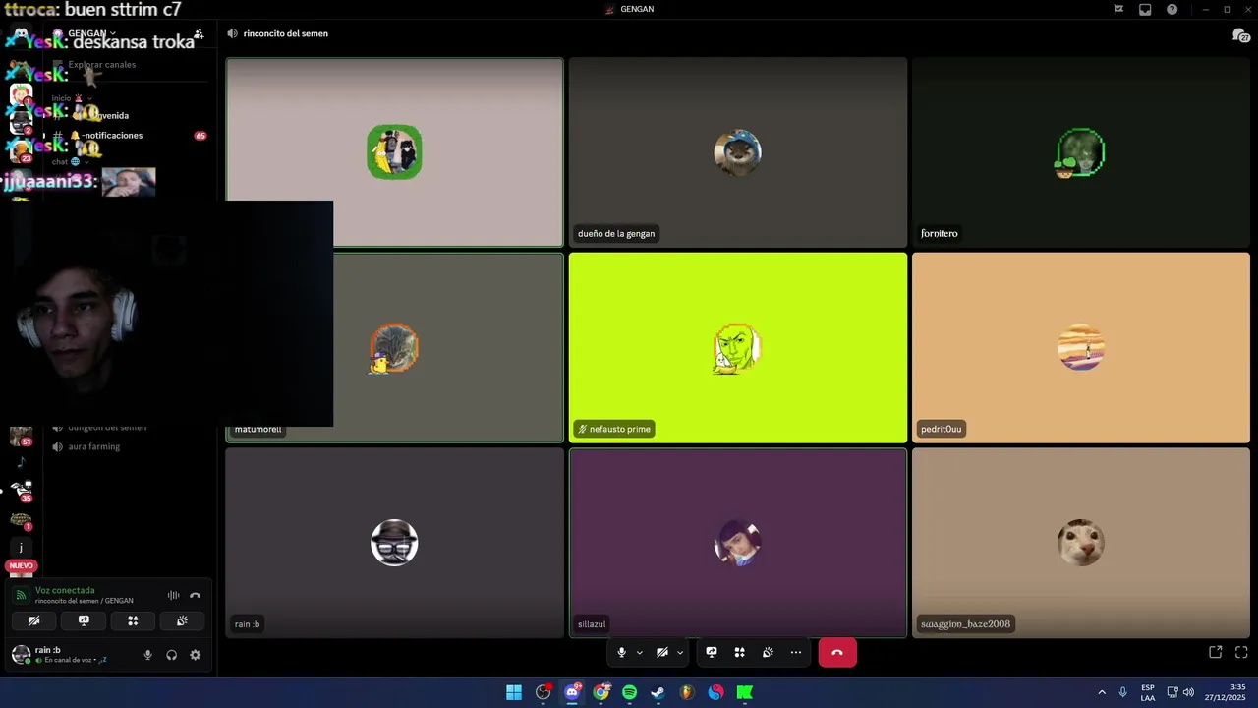Click the sillazul name label
The height and width of the screenshot is (708, 1258).
[592, 624]
